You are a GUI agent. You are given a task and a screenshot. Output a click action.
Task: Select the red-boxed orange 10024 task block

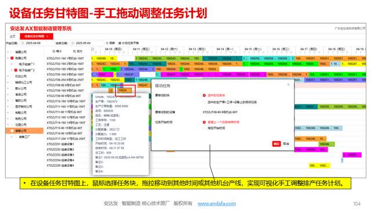coord(125,91)
